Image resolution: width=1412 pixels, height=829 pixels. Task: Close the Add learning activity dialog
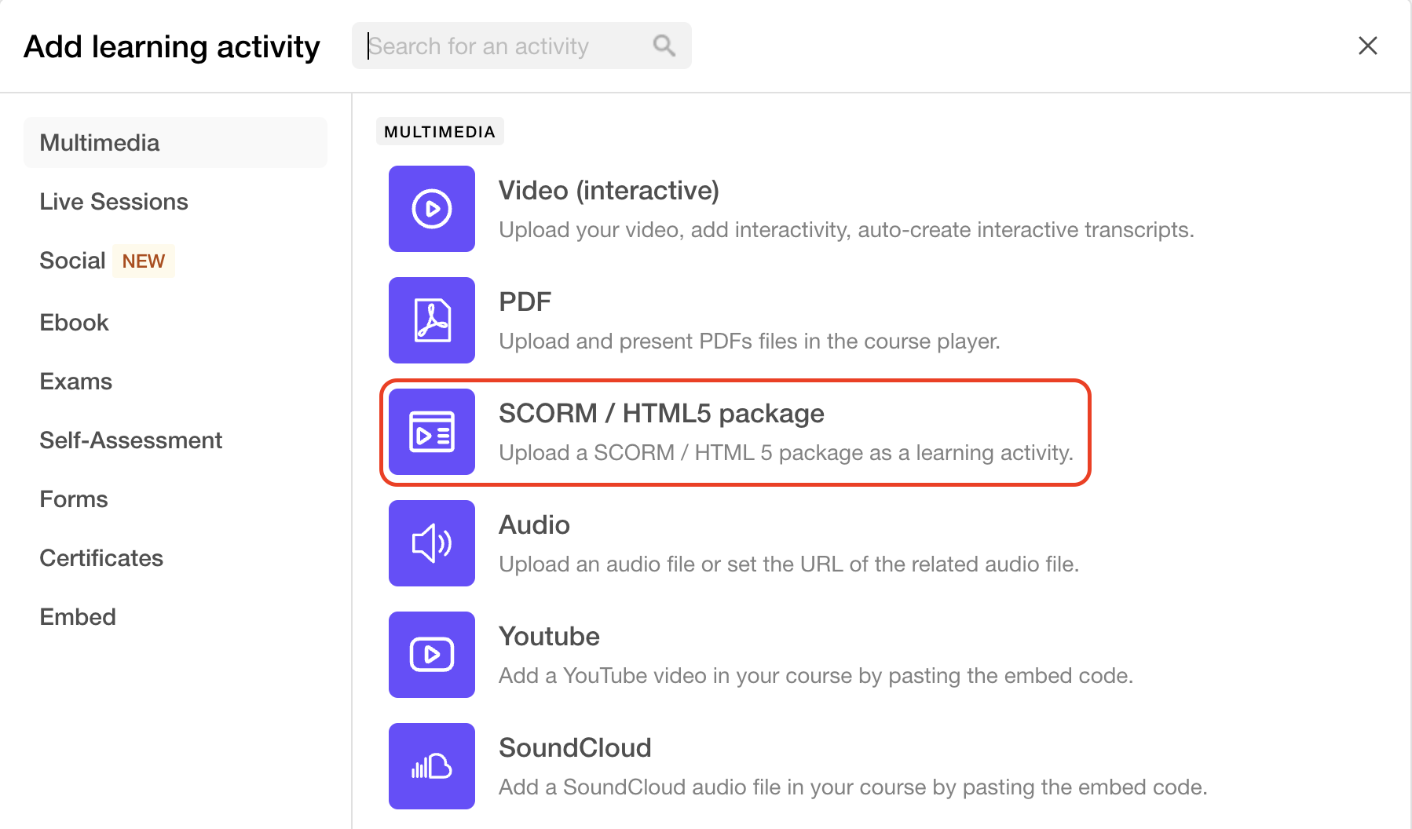coord(1368,46)
